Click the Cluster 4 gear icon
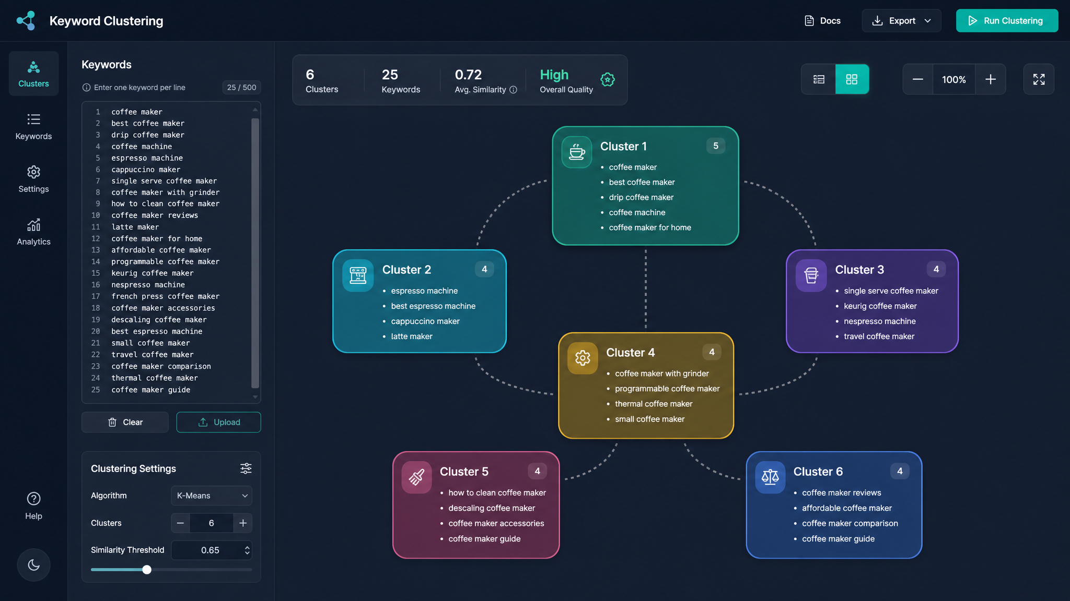This screenshot has height=601, width=1070. [583, 358]
